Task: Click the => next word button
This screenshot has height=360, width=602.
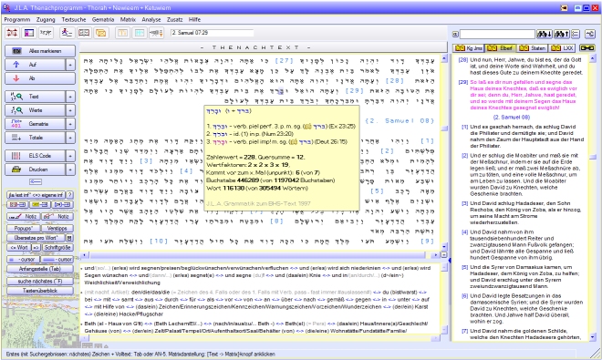Action: click(x=36, y=248)
